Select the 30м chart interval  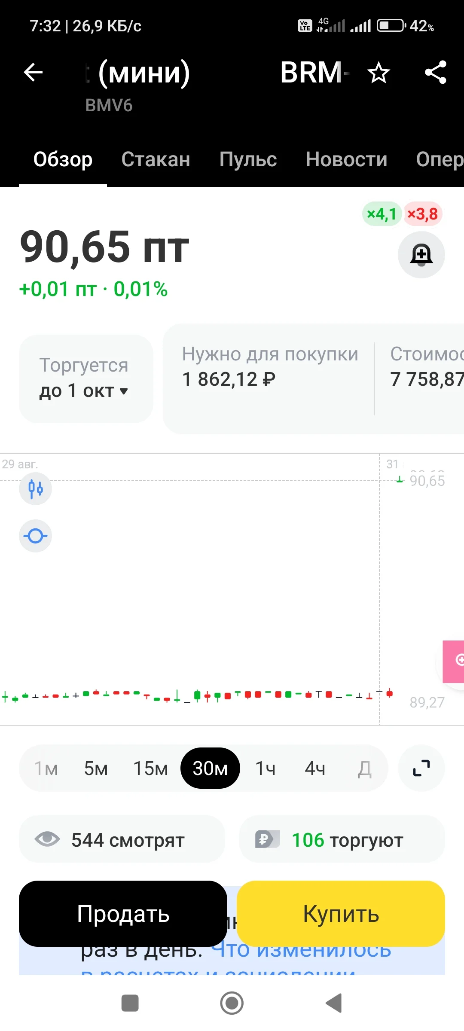coord(210,769)
